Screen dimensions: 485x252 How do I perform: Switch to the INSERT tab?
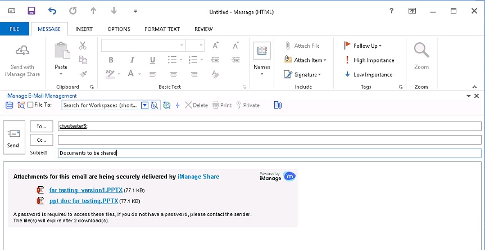[84, 29]
